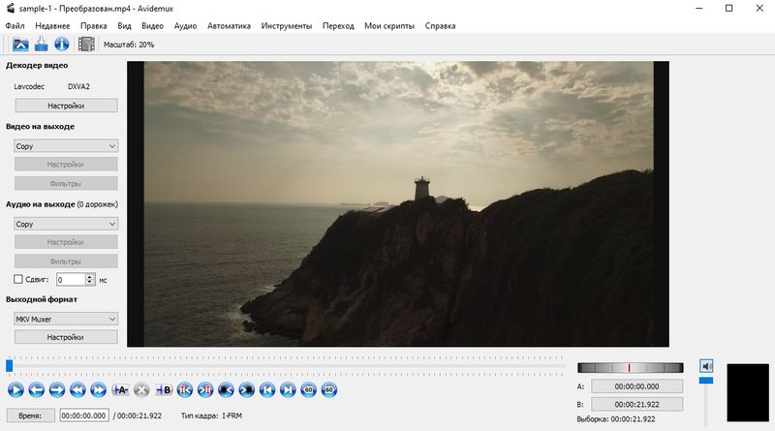Click the blue timeline slider handle
This screenshot has height=431, width=775.
(x=10, y=366)
